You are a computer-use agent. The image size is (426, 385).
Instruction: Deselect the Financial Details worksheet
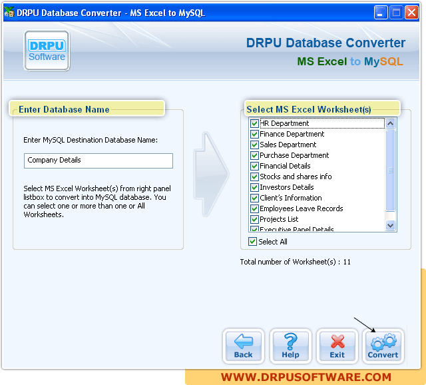coord(254,166)
